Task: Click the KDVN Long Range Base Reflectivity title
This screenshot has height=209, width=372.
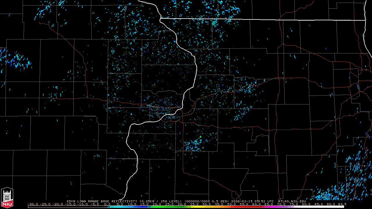Action: coord(103,201)
